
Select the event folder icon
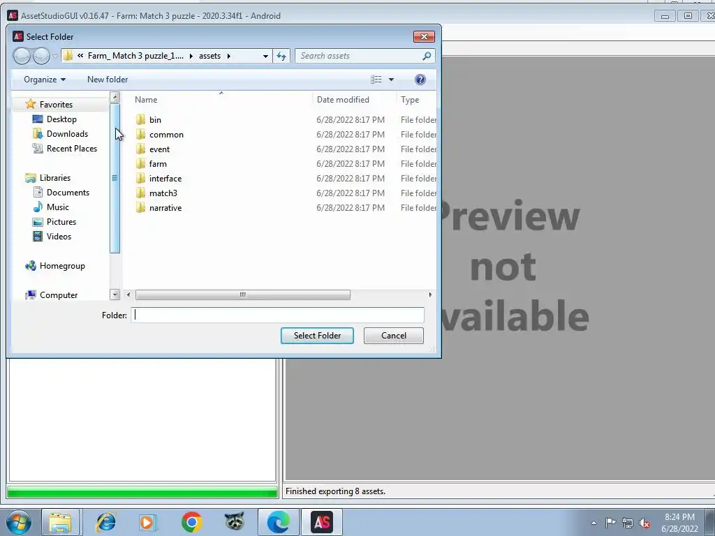(x=140, y=149)
